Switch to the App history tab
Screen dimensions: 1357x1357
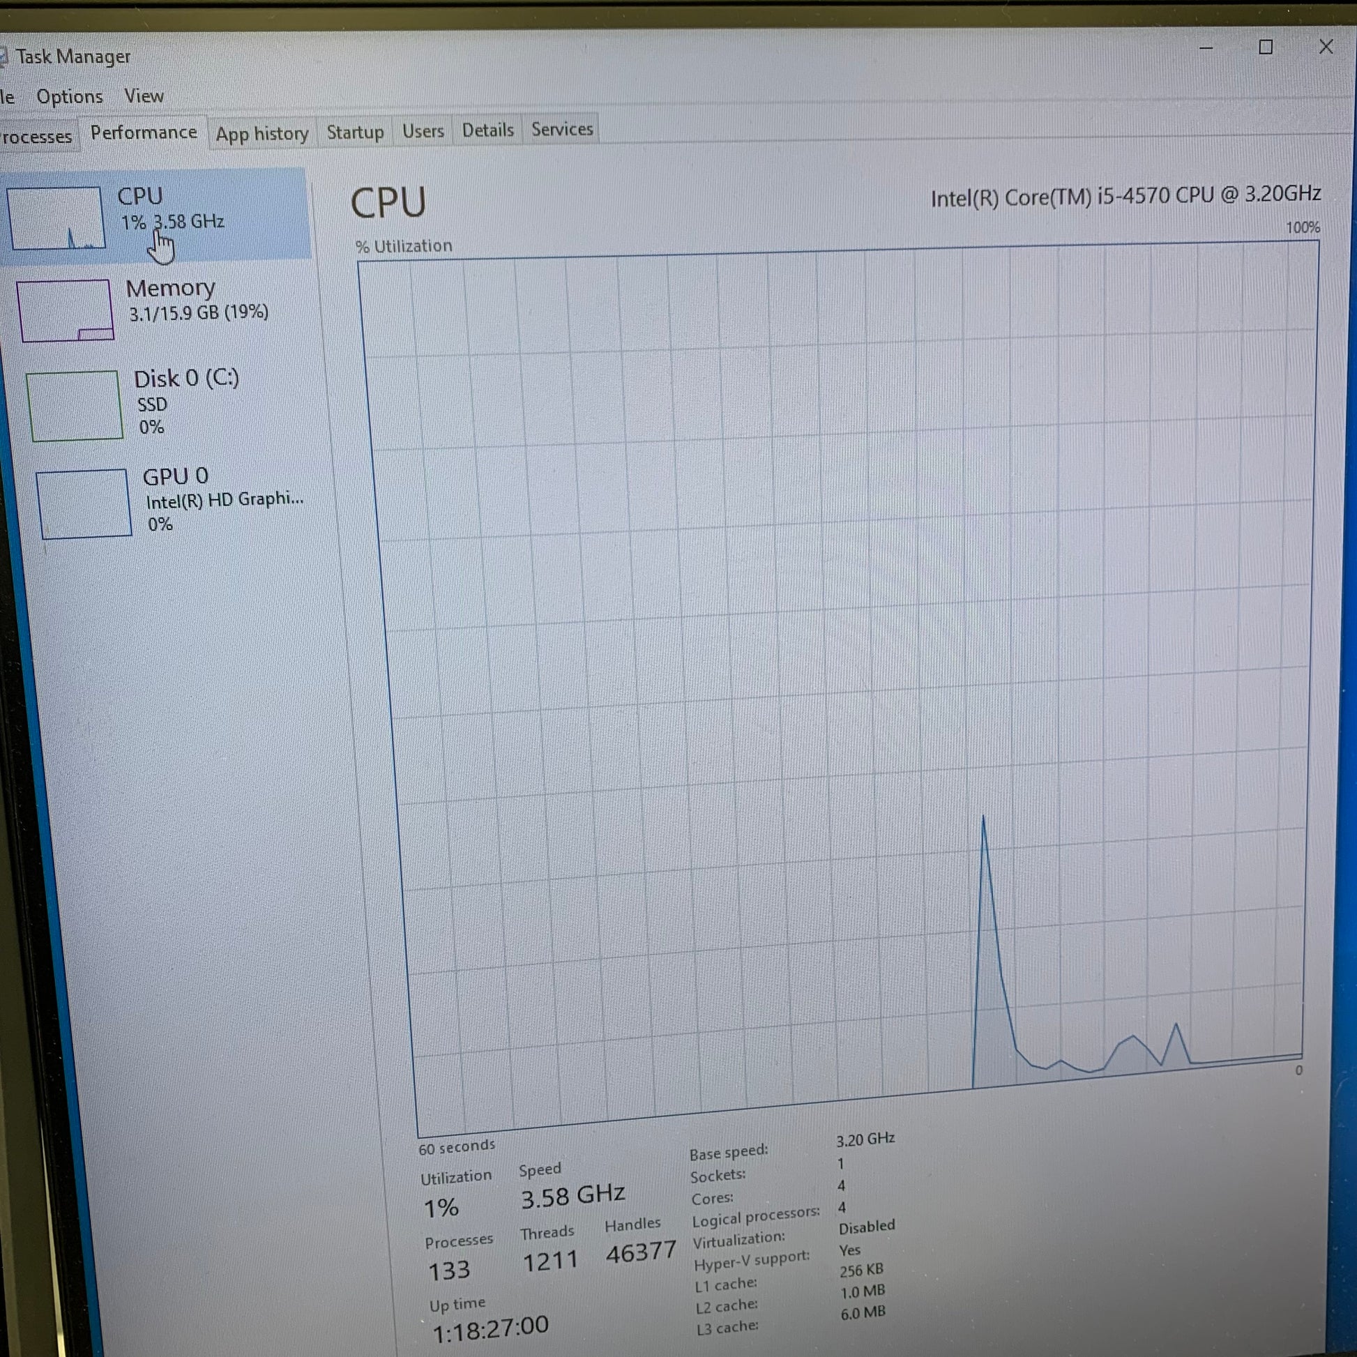262,133
